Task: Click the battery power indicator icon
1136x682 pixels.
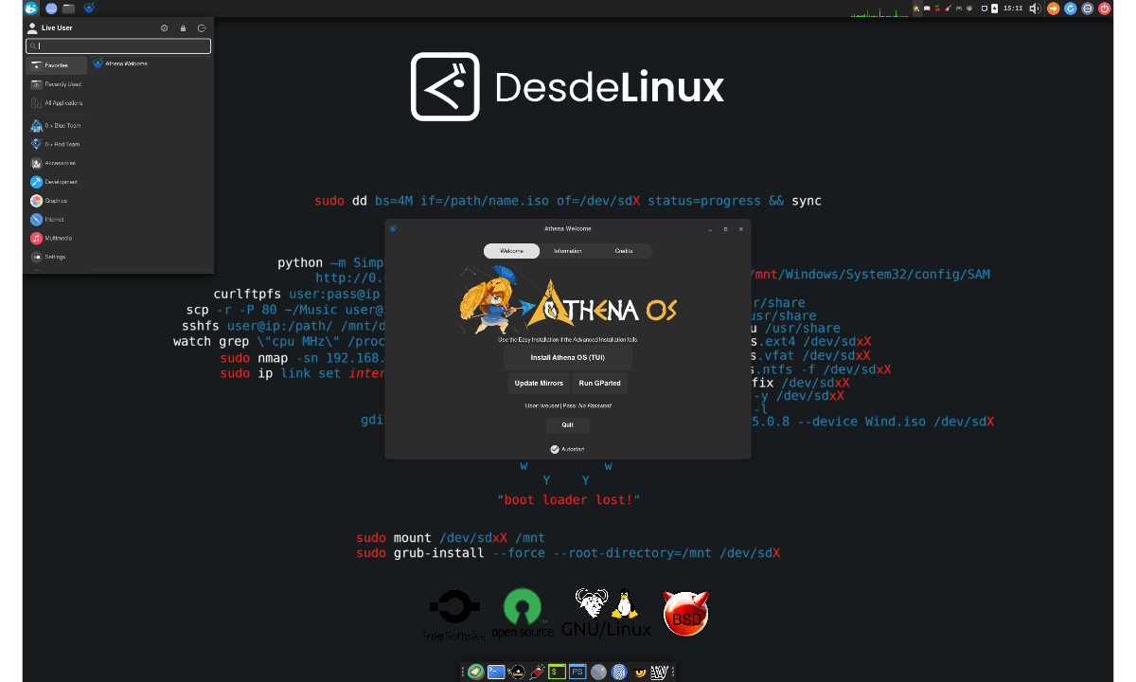Action: tap(994, 9)
